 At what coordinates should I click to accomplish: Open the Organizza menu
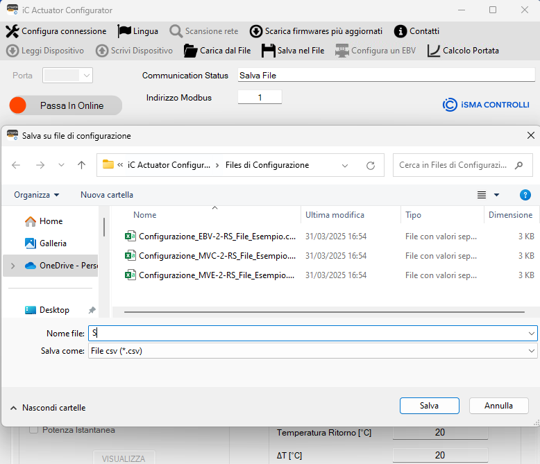(x=37, y=195)
